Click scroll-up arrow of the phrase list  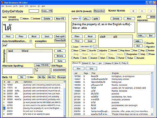pos(152,73)
